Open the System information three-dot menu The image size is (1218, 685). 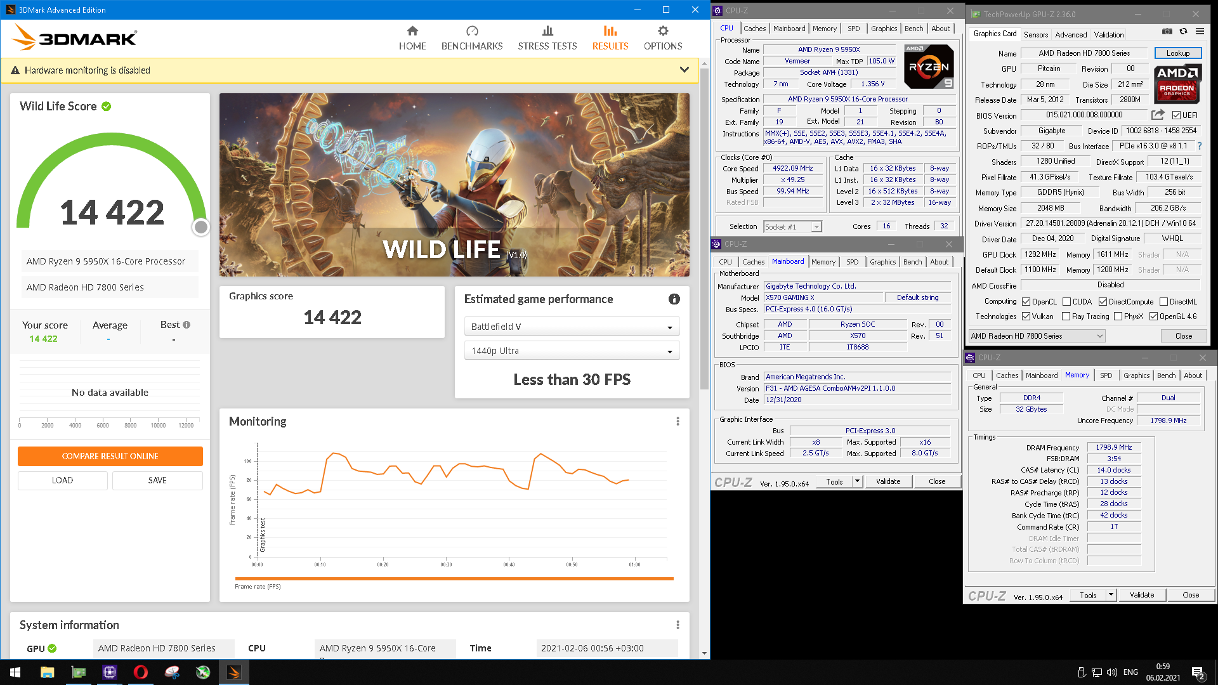(x=678, y=625)
